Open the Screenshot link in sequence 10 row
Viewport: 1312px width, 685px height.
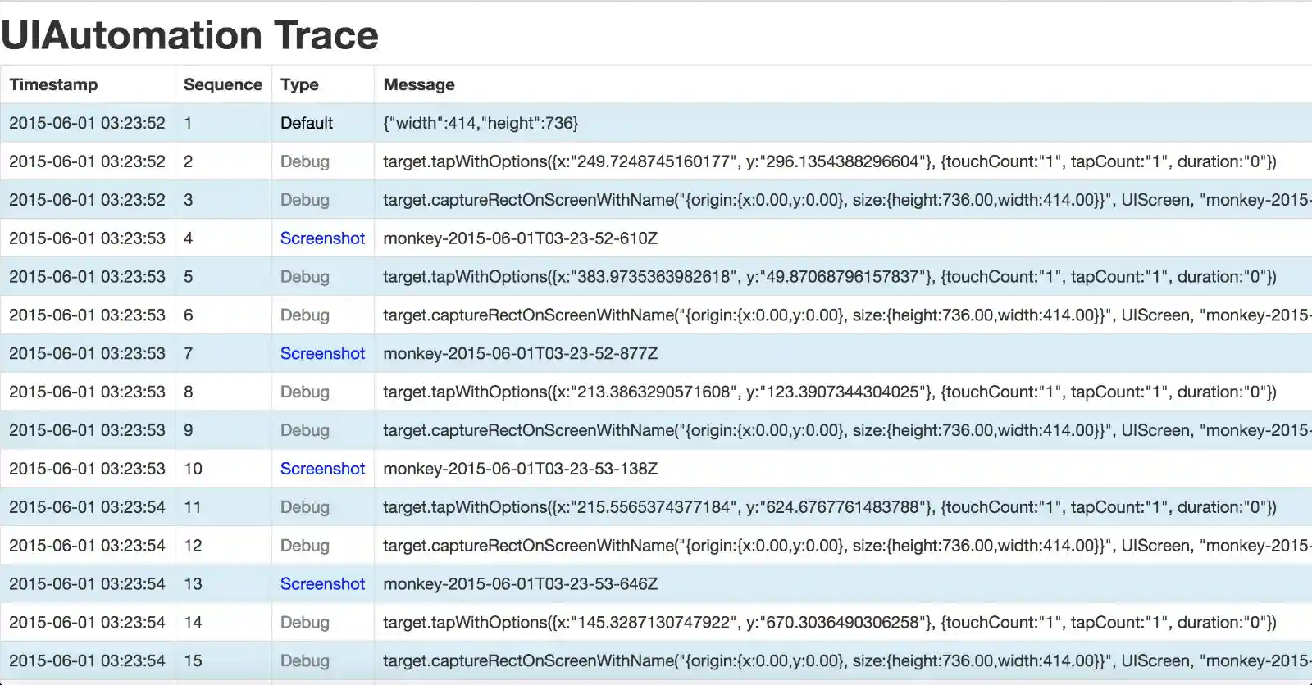[x=322, y=469]
